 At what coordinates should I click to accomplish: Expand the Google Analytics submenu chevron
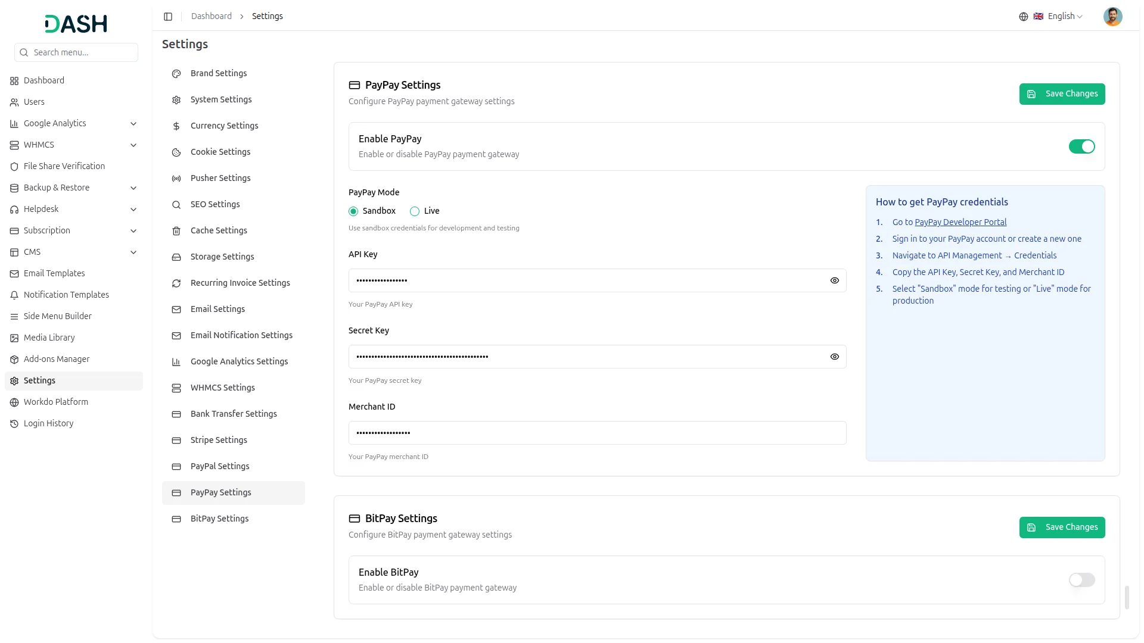click(x=133, y=124)
